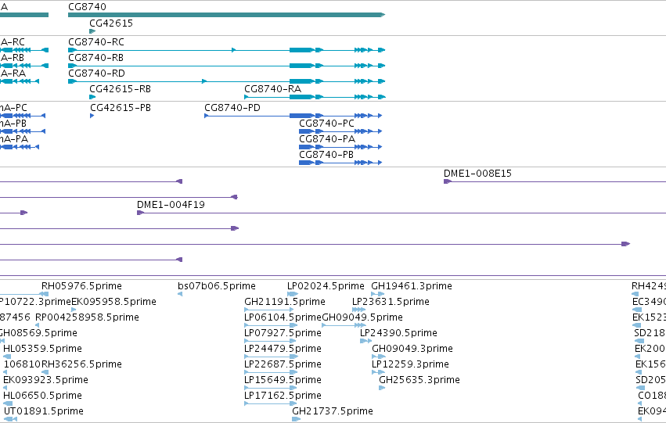
Task: Select the GH19461.3prime EST
Action: pyautogui.click(x=377, y=294)
